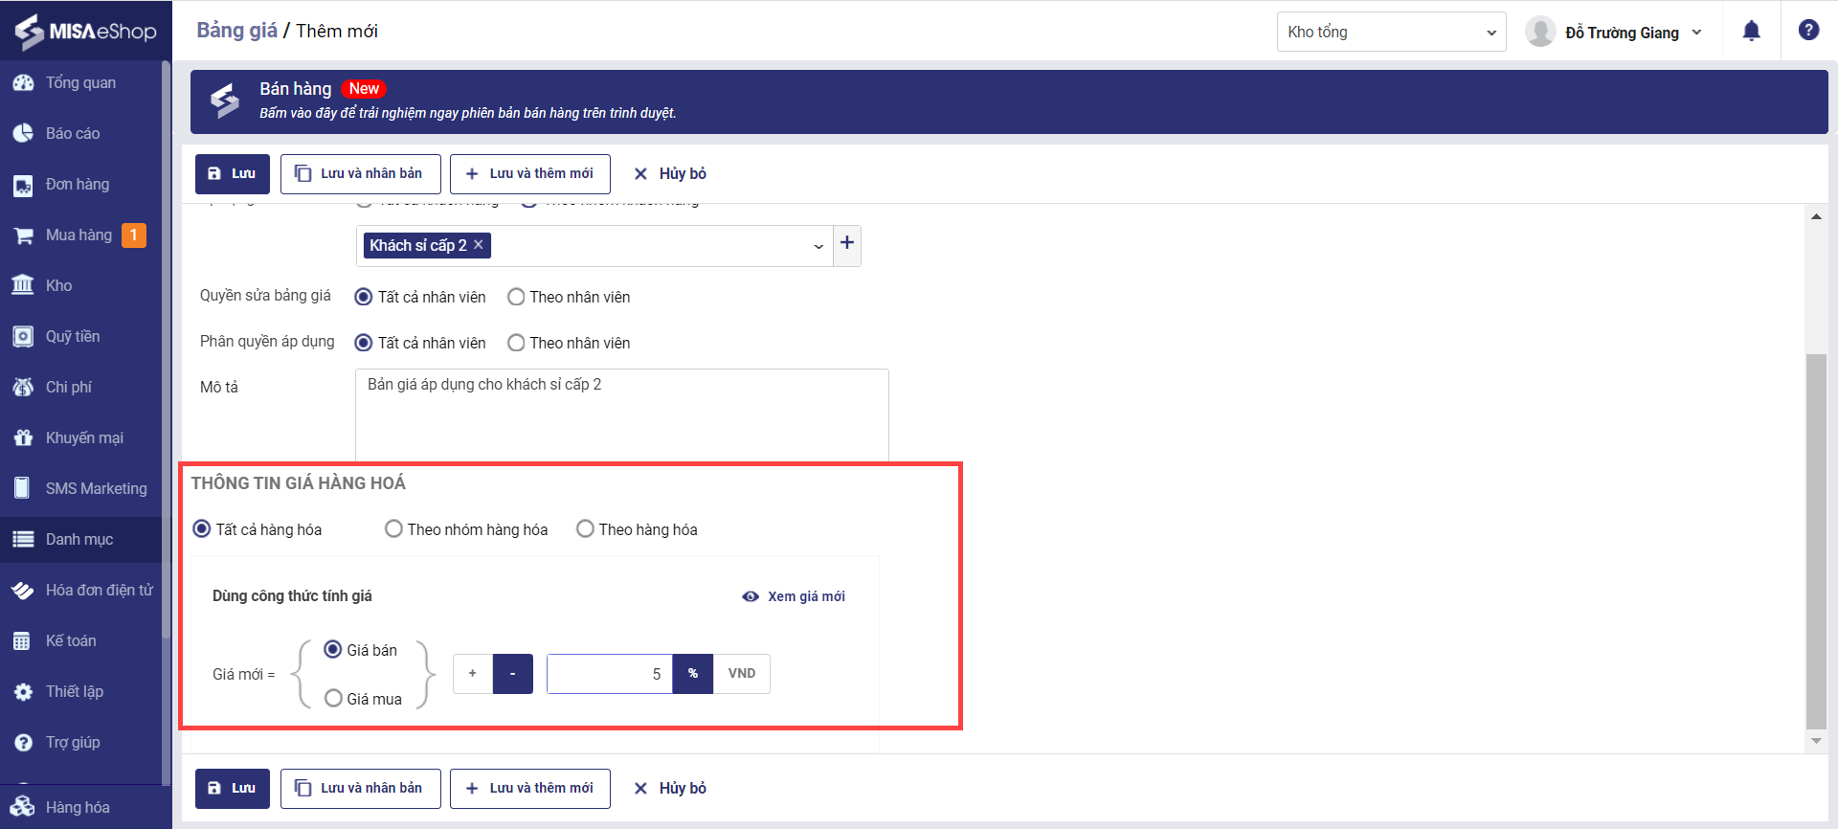Select Theo nhân viên for Phân quyền áp dụng

click(516, 343)
